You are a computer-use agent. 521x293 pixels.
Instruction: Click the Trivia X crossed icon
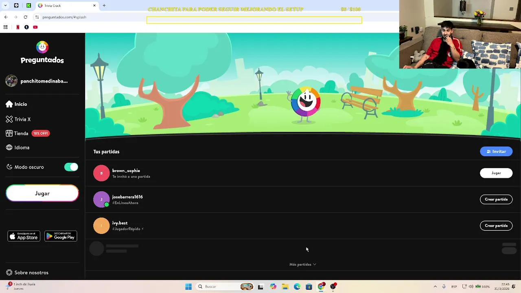pyautogui.click(x=9, y=119)
